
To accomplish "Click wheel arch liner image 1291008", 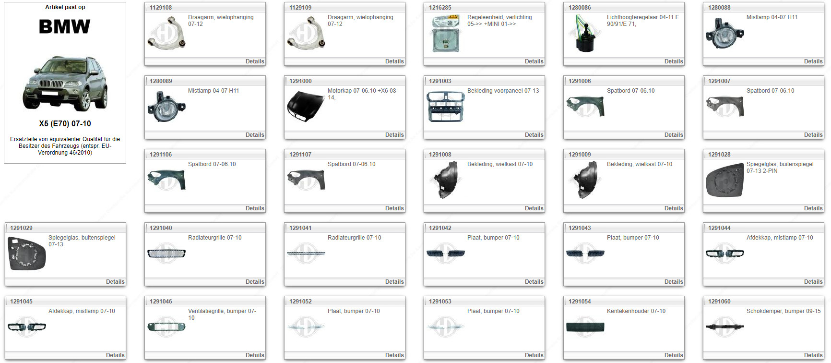I will (x=446, y=180).
